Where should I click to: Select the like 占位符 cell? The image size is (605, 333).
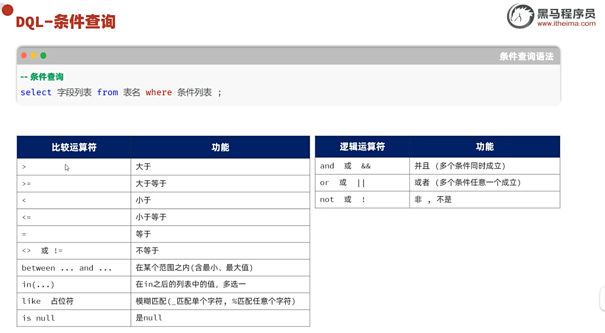coord(74,301)
